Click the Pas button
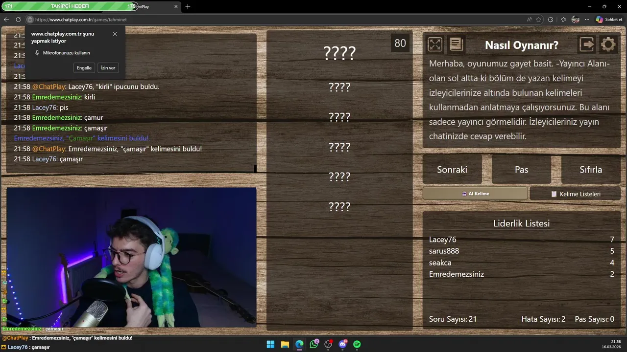The height and width of the screenshot is (352, 627). coord(521,170)
